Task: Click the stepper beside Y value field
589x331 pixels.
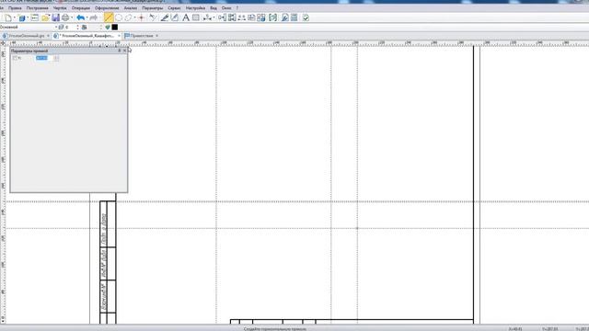Action: point(56,58)
